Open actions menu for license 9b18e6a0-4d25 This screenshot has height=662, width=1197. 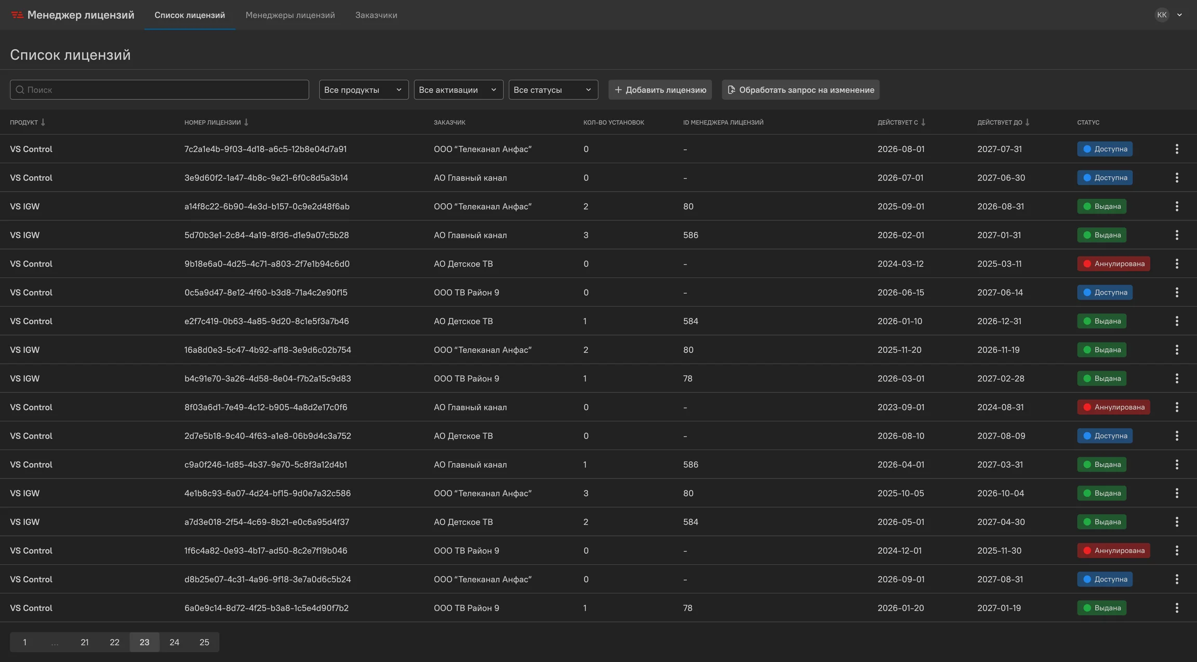1177,263
